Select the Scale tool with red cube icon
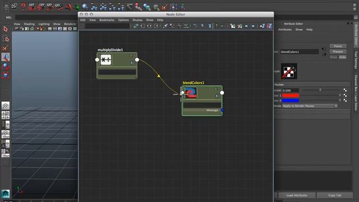Screen dimensions: 359x202 coord(6,75)
